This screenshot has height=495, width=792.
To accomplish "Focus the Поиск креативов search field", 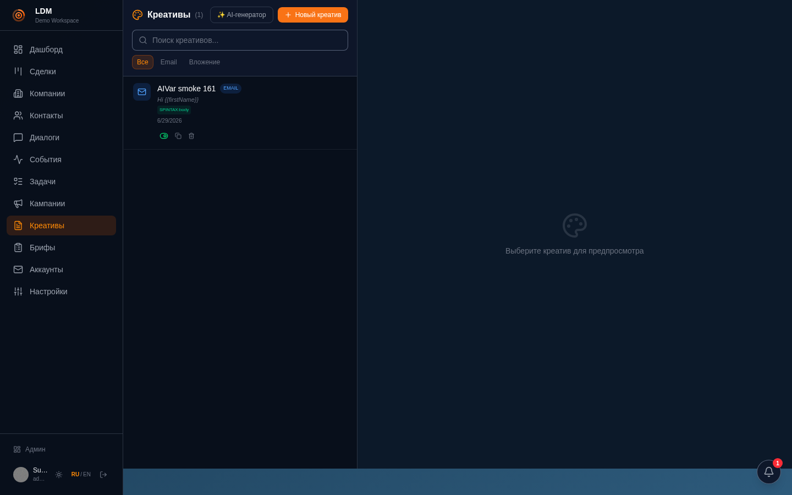I will click(240, 40).
